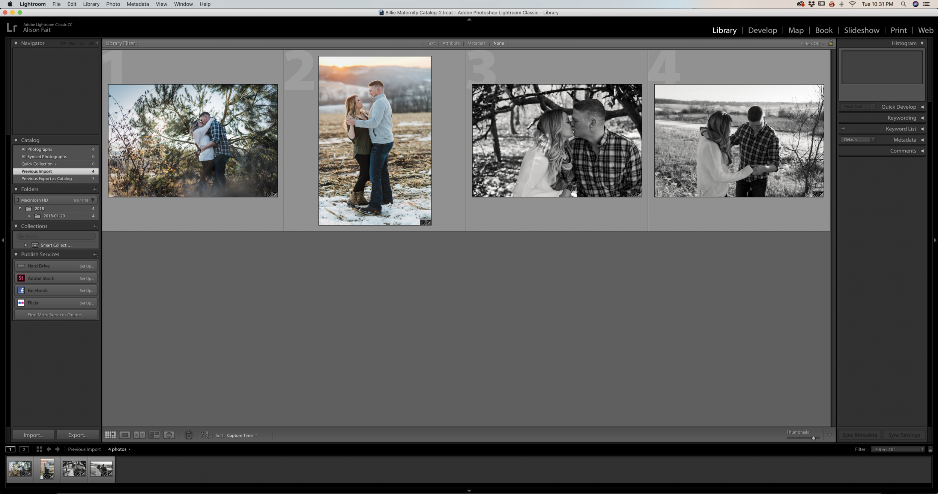Switch to Loupe view icon

pyautogui.click(x=125, y=435)
